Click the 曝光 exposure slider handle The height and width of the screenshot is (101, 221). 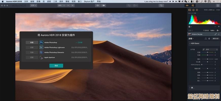coord(208,59)
